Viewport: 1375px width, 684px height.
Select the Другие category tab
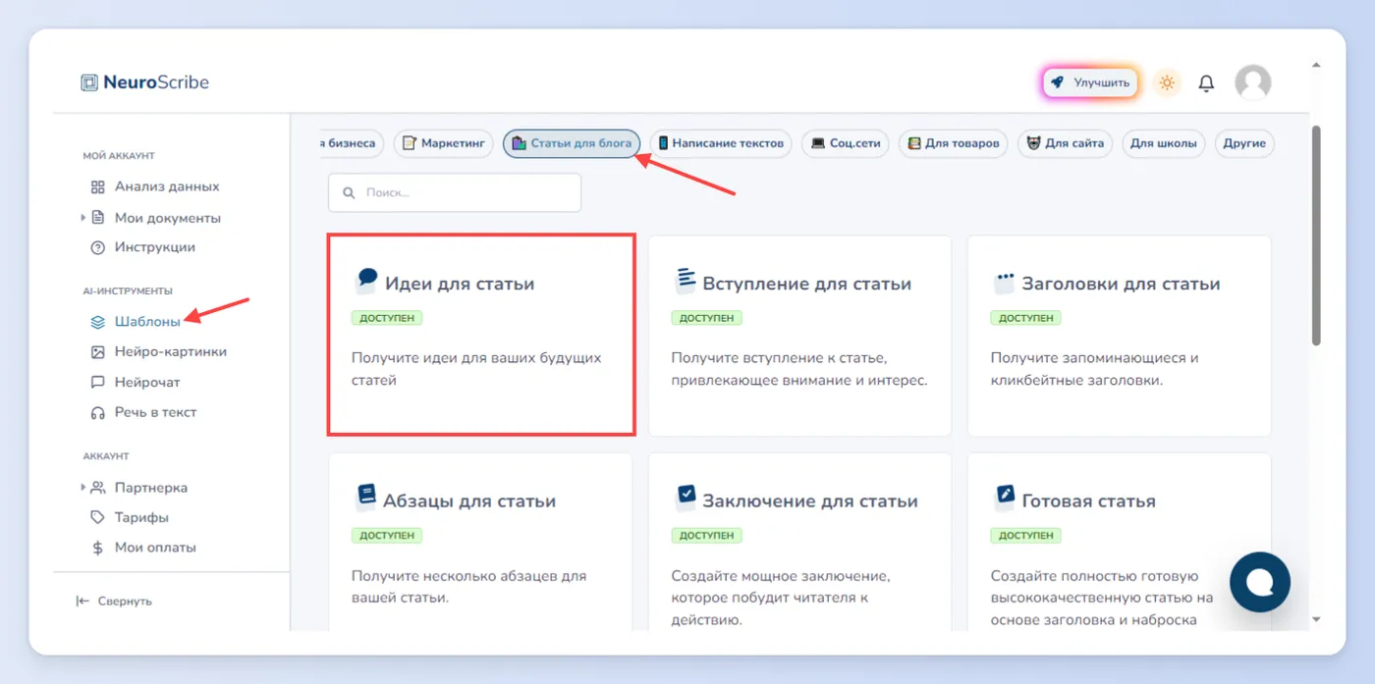tap(1244, 143)
